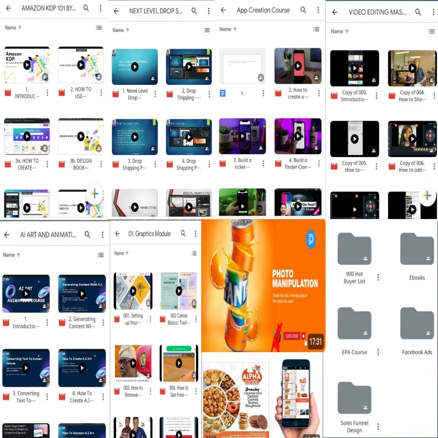The image size is (438, 438).
Task: Play the Copy of 003. Introductio... video
Action: pos(354,68)
